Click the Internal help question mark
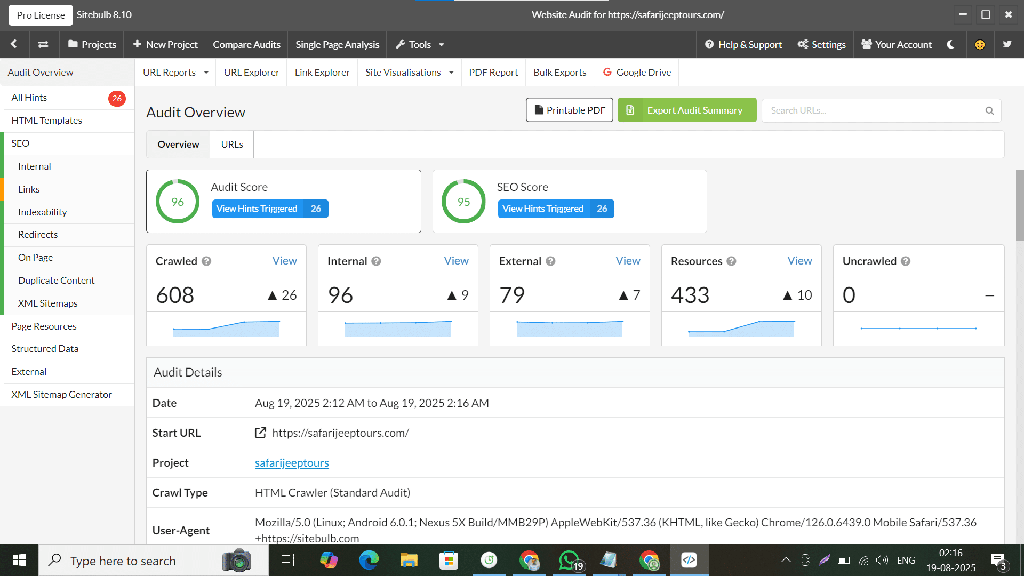 [x=376, y=261]
